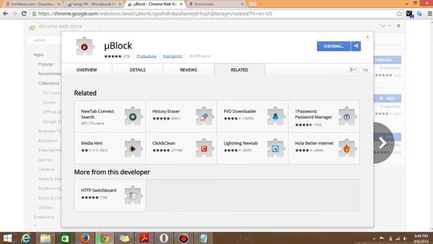Image resolution: width=433 pixels, height=244 pixels.
Task: Switch to the Details tab
Action: click(x=137, y=70)
